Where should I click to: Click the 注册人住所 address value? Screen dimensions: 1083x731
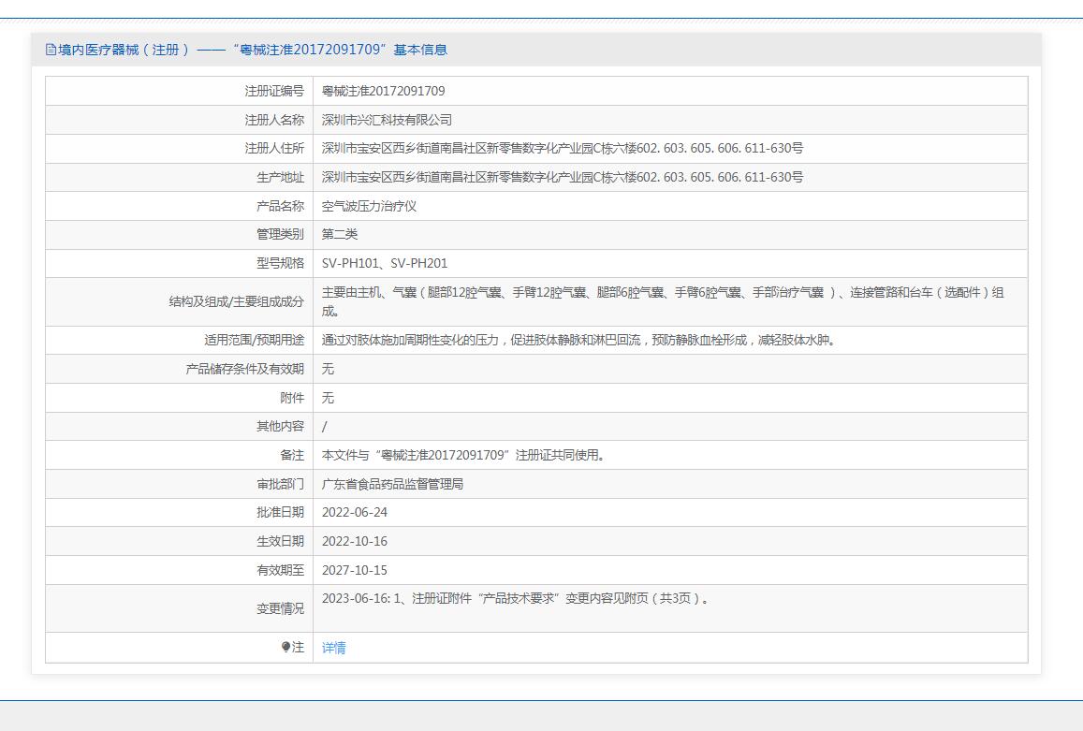563,149
